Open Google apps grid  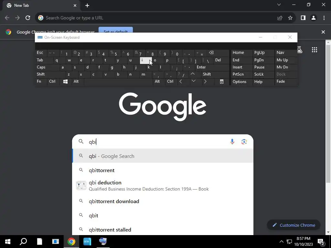tap(315, 50)
